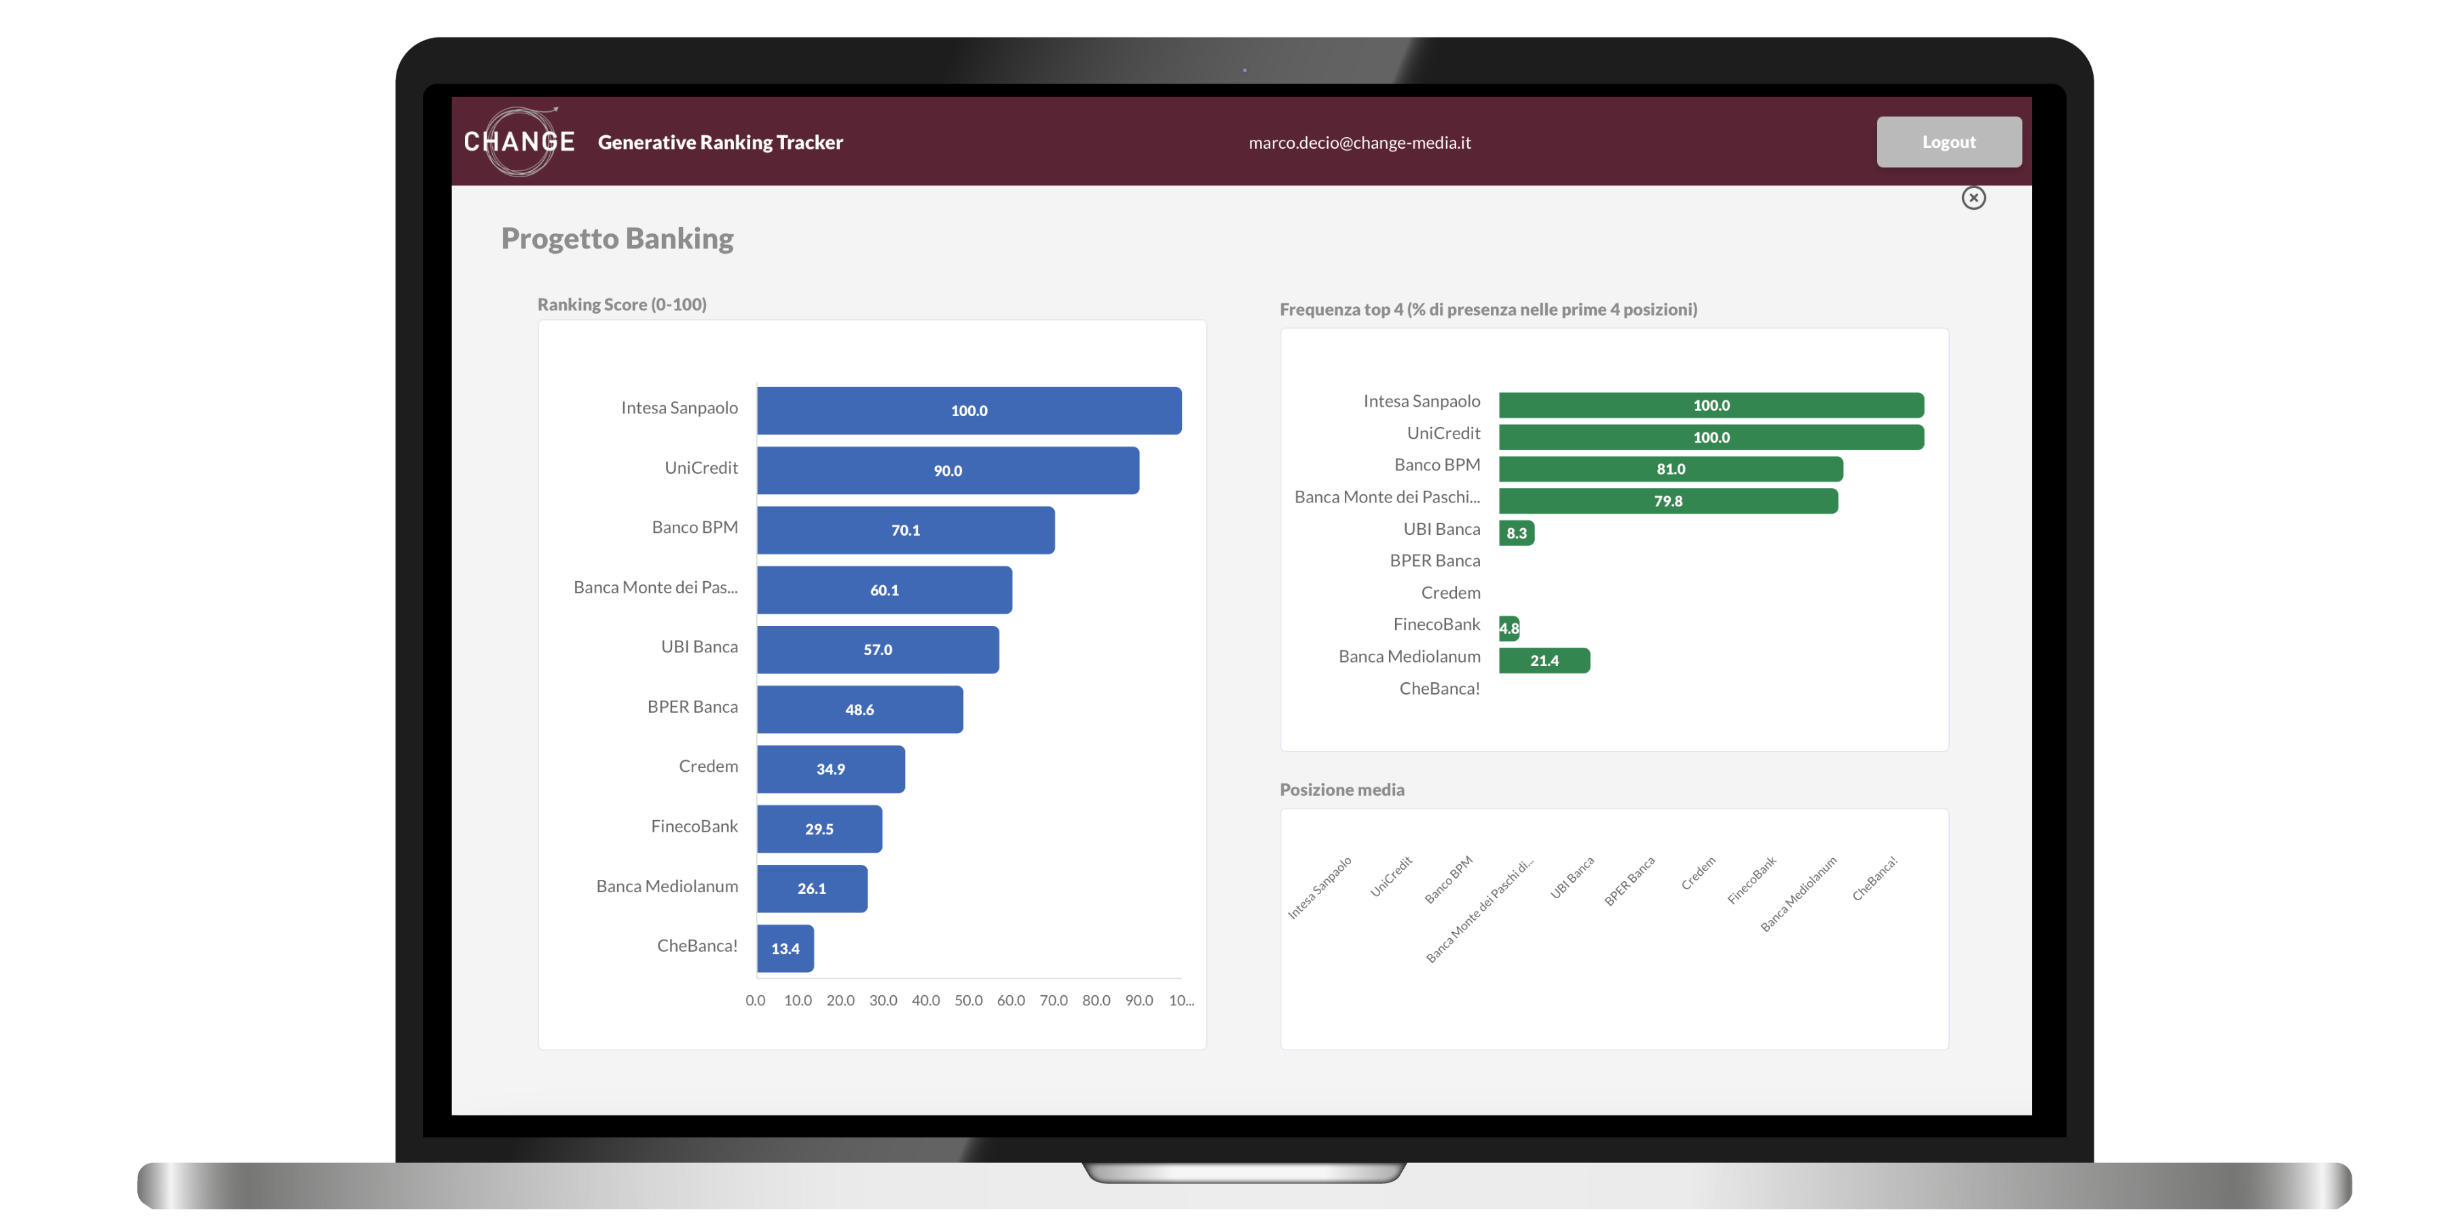Click the CHANGE logo in header
Screen dimensions: 2444x1222
[x=519, y=141]
